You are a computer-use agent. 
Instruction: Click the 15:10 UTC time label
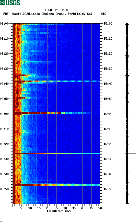click(108, 39)
